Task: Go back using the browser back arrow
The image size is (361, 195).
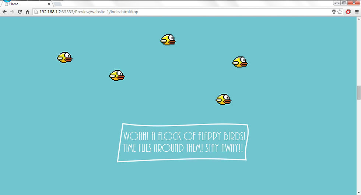Action: coord(4,12)
